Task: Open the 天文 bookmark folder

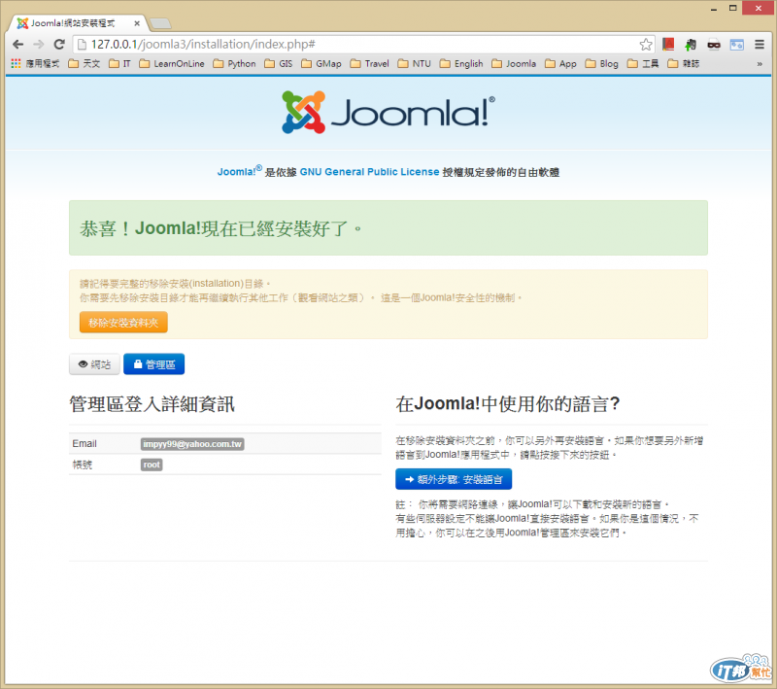Action: click(84, 63)
